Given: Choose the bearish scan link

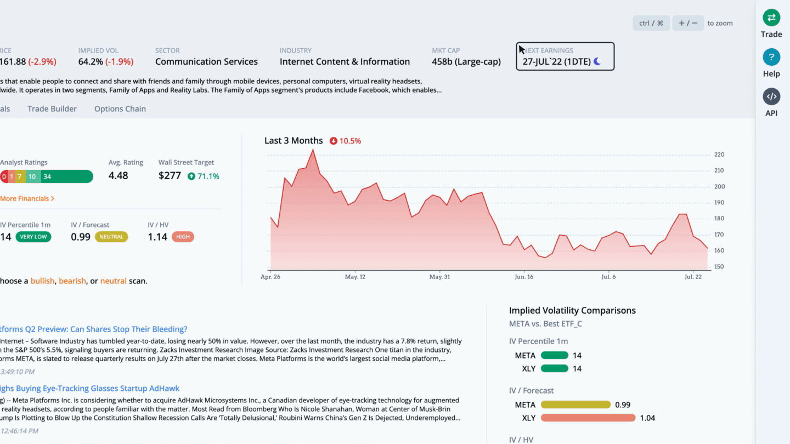Looking at the screenshot, I should pos(72,281).
